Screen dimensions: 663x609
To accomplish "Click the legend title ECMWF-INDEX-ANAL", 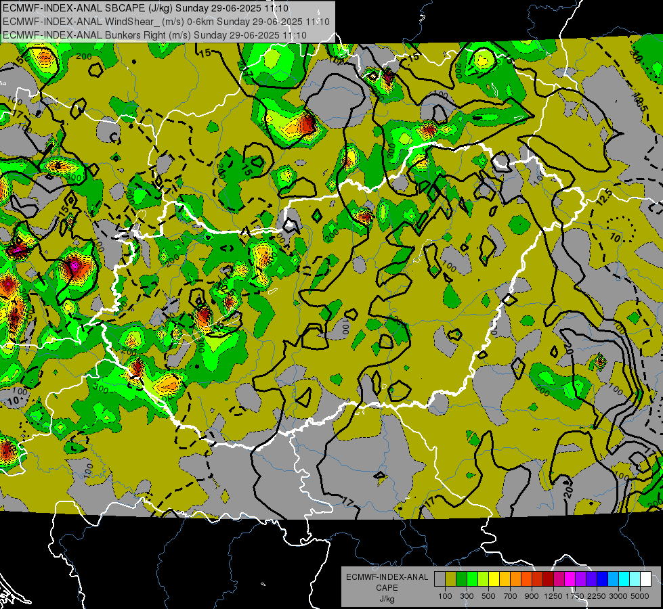I will click(x=387, y=577).
